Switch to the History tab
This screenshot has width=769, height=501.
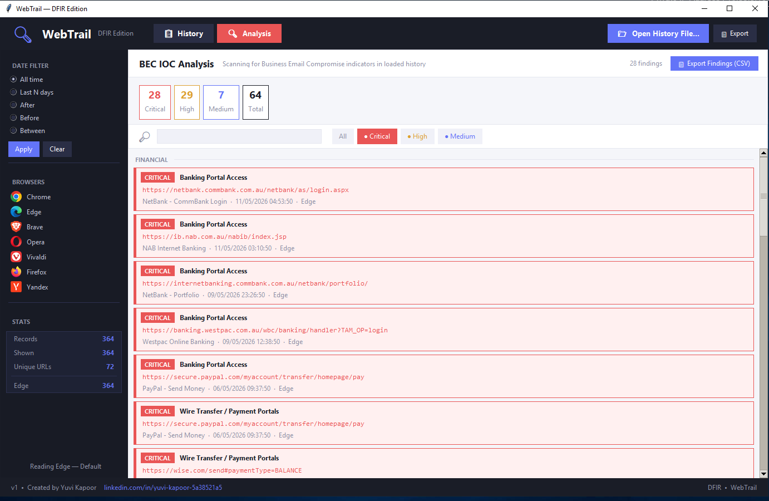[x=184, y=33]
